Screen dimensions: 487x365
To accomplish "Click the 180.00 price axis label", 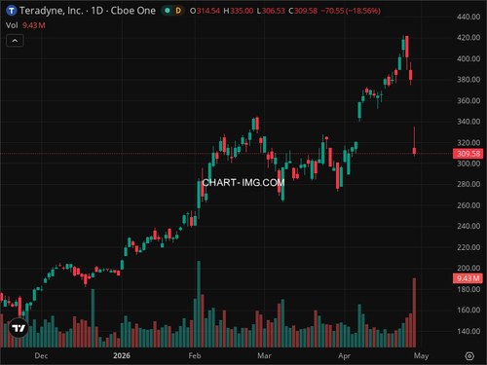I will (x=468, y=289).
